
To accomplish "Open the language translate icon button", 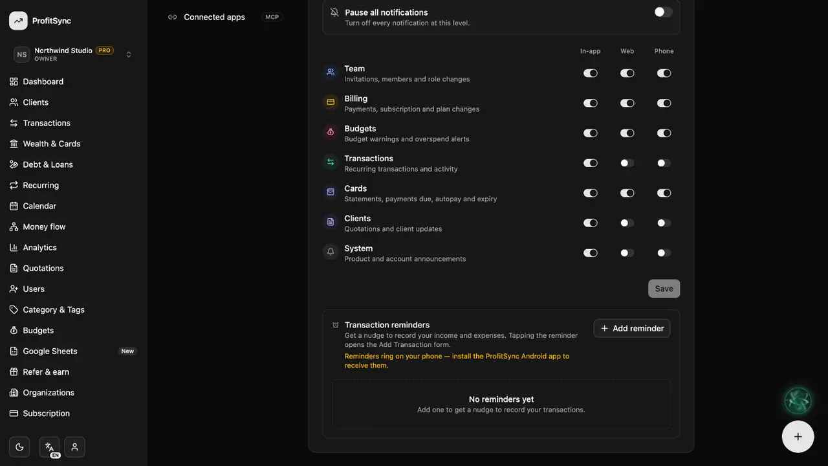I will [x=49, y=447].
